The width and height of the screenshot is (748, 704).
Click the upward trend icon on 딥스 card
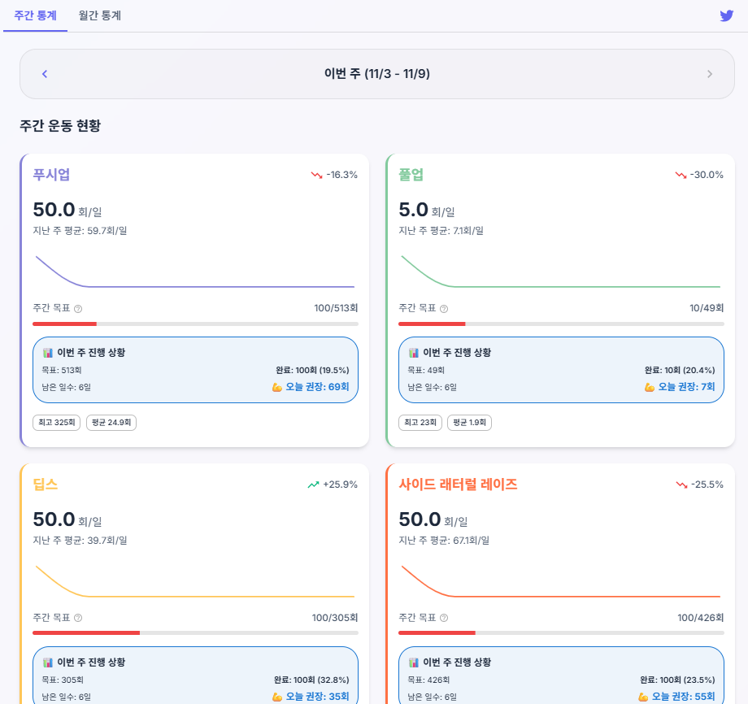pos(313,485)
